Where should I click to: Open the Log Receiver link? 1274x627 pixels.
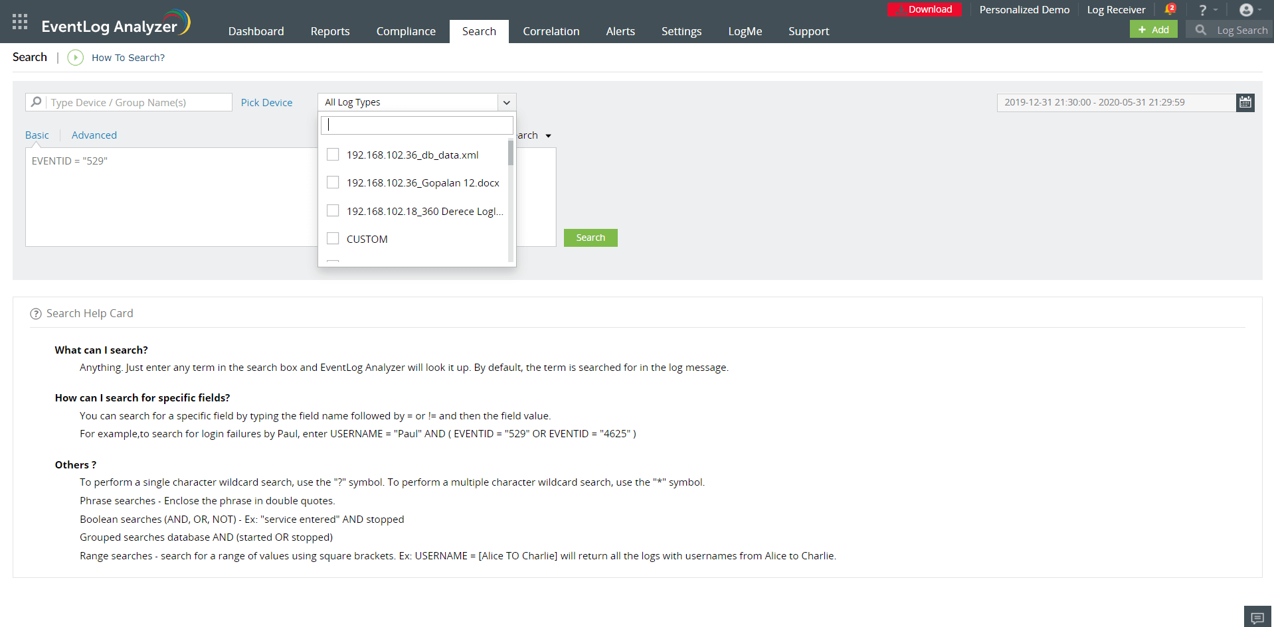[x=1116, y=10]
